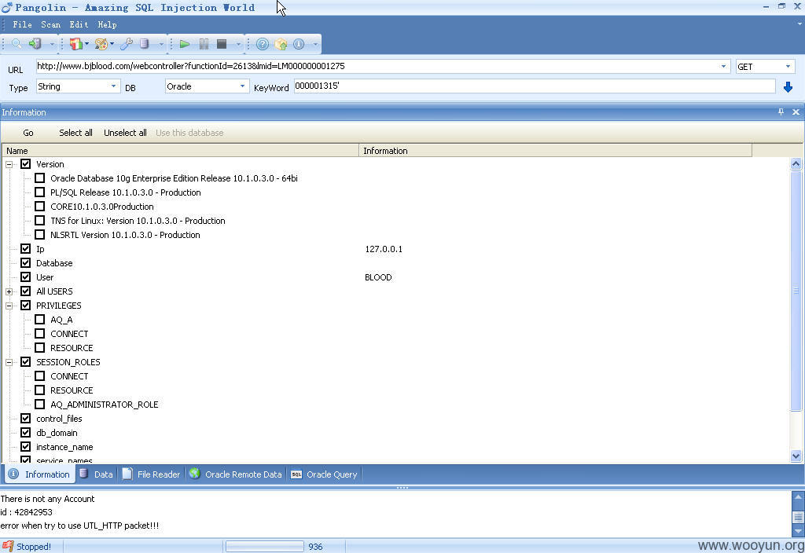Uncheck the Version checkbox
The height and width of the screenshot is (553, 805).
click(x=26, y=164)
